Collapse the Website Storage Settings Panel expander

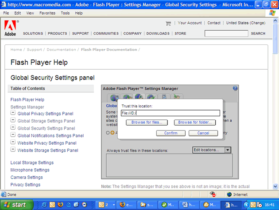pyautogui.click(x=13, y=150)
